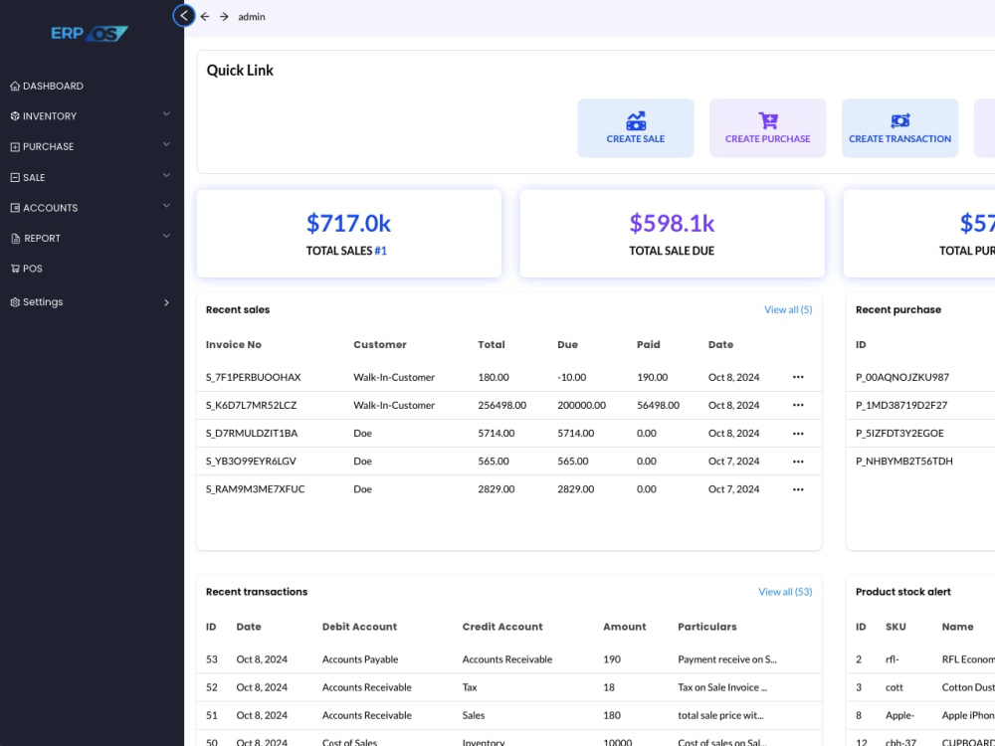Click the $598.1k Total Sale Due card
Image resolution: width=995 pixels, height=746 pixels.
(672, 234)
